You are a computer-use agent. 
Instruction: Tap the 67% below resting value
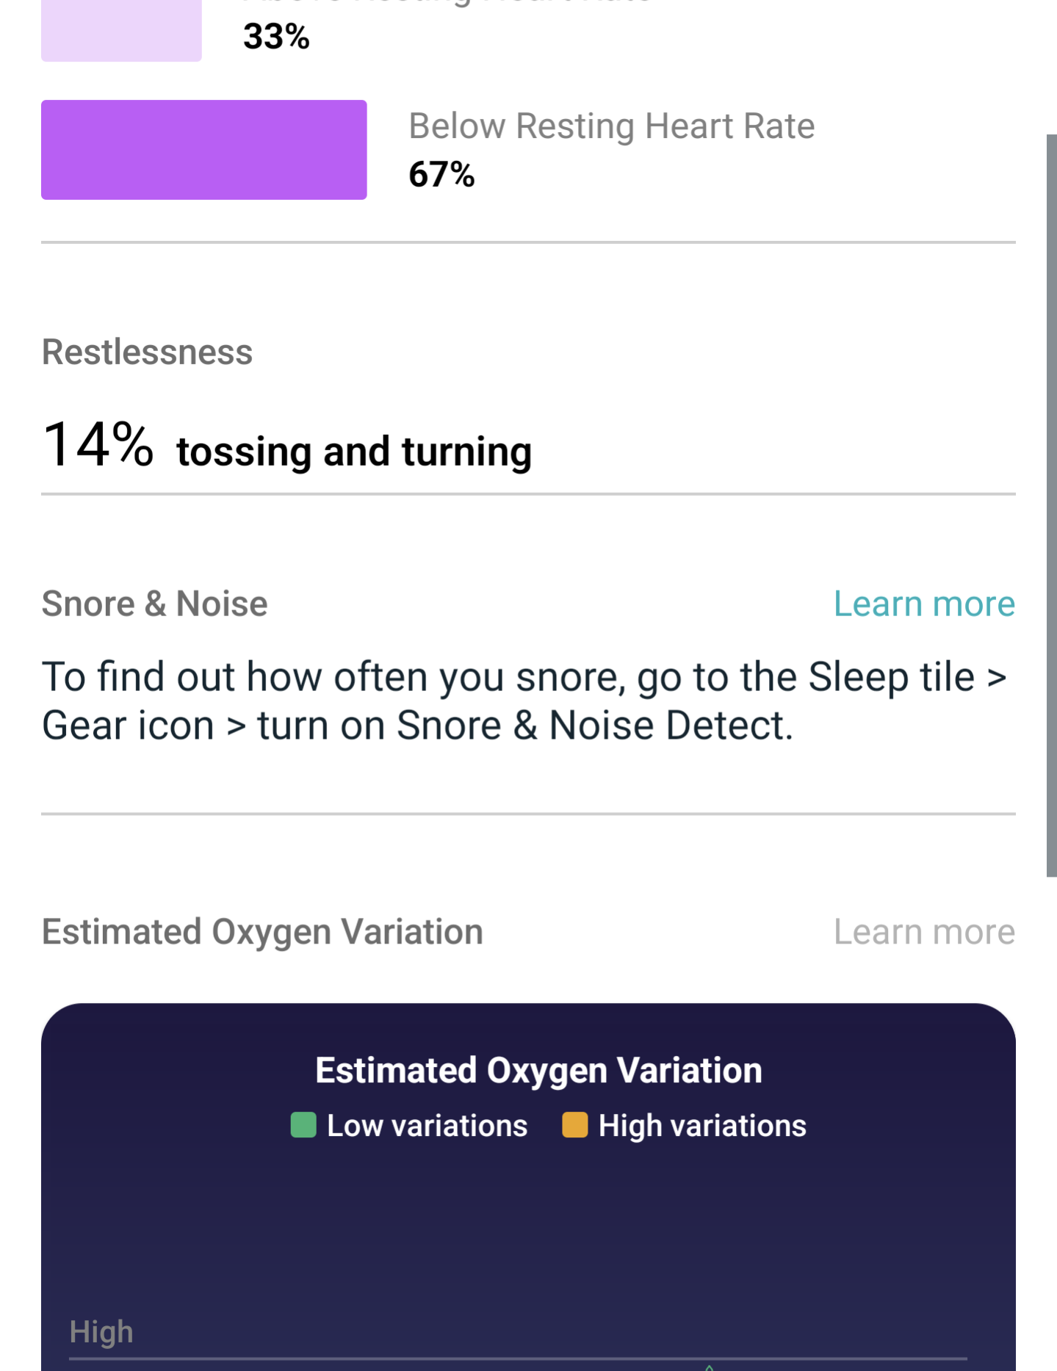[441, 175]
